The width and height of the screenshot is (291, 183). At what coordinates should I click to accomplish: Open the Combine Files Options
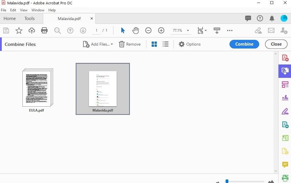190,44
